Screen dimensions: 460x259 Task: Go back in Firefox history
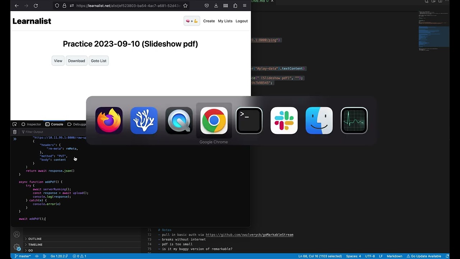click(17, 6)
